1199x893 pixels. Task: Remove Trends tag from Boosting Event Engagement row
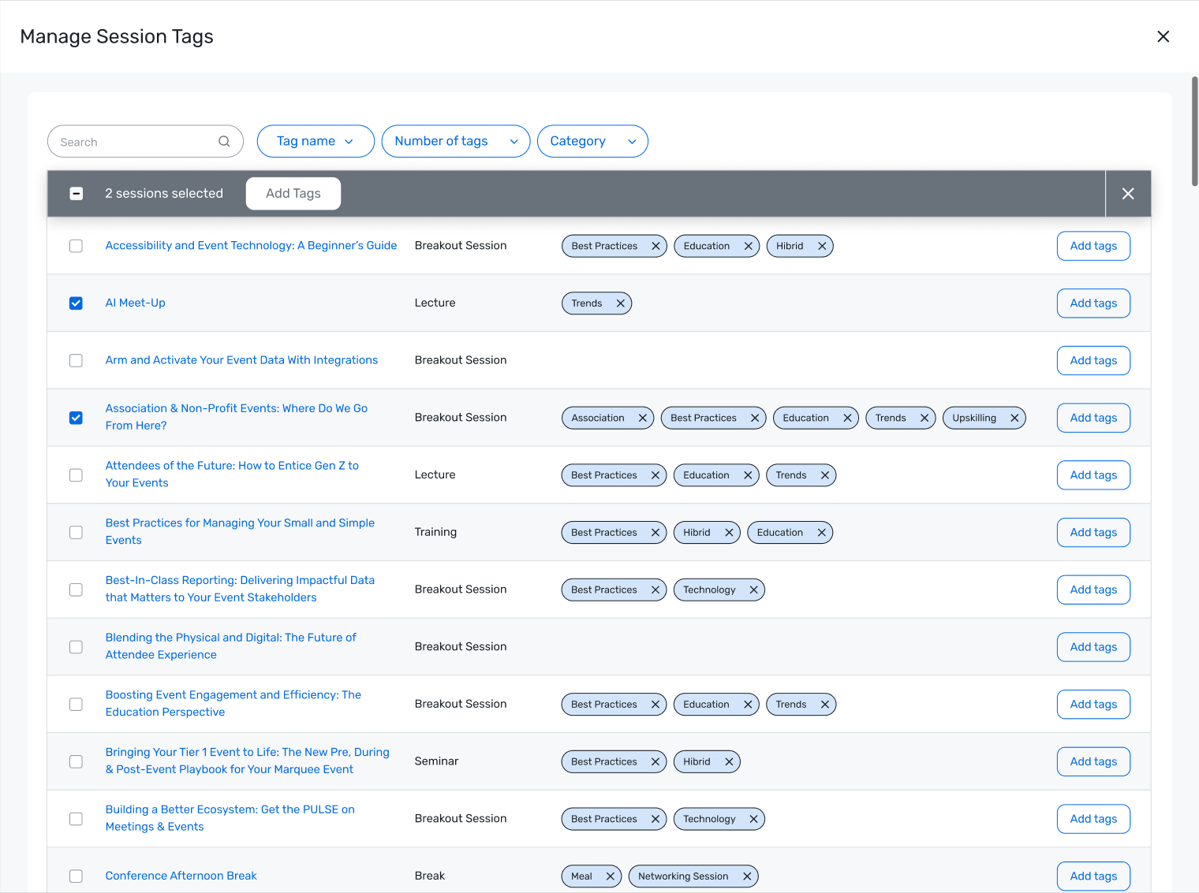(x=824, y=705)
